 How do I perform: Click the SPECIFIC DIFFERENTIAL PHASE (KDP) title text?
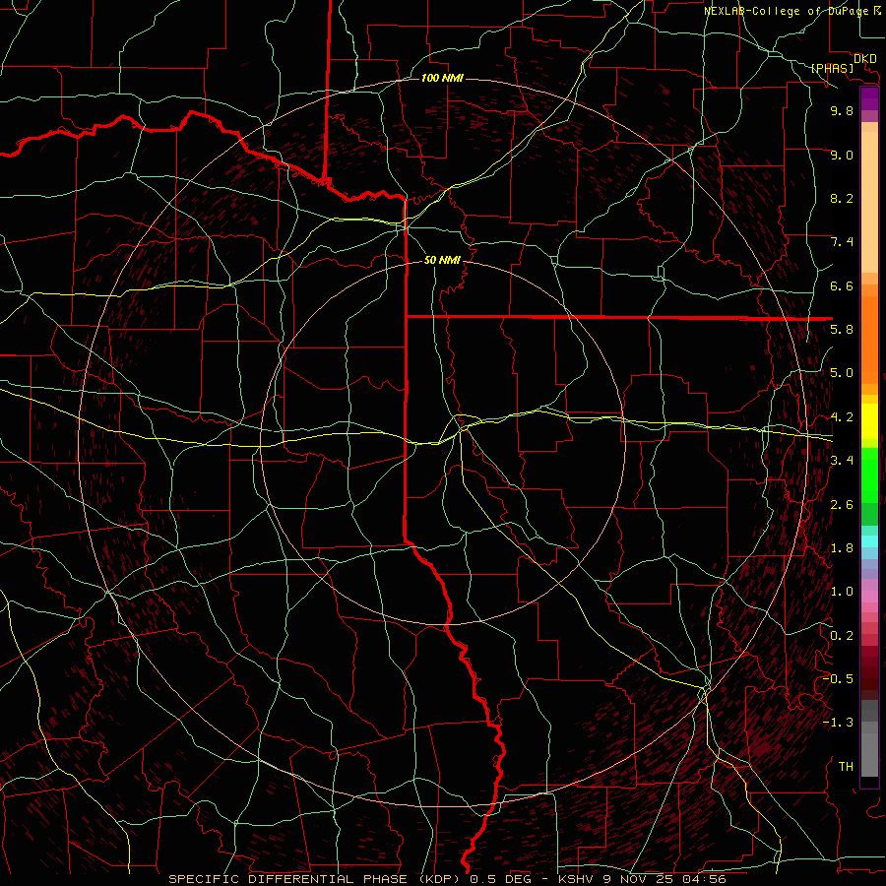[315, 879]
